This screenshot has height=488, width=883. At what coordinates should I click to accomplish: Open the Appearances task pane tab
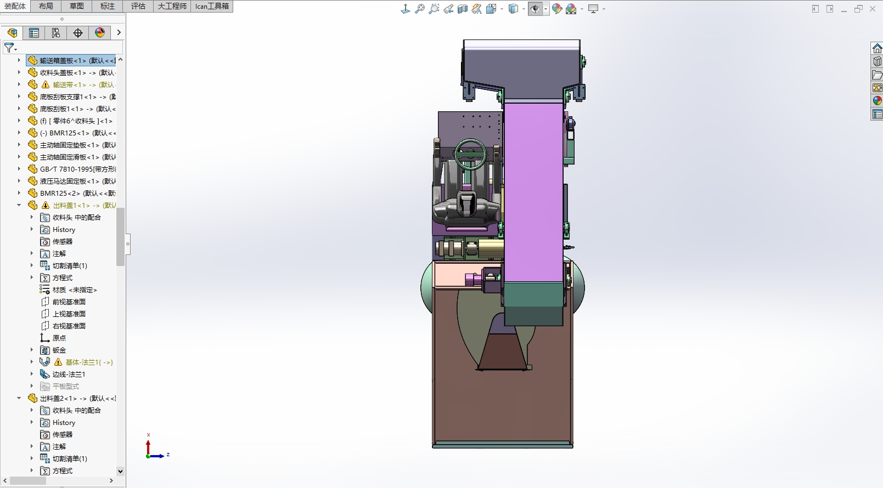click(877, 101)
